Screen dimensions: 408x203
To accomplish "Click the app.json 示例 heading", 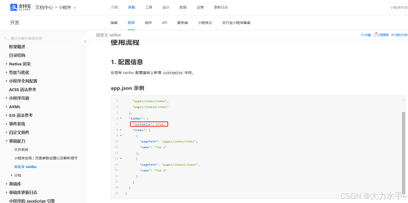I will [x=127, y=88].
